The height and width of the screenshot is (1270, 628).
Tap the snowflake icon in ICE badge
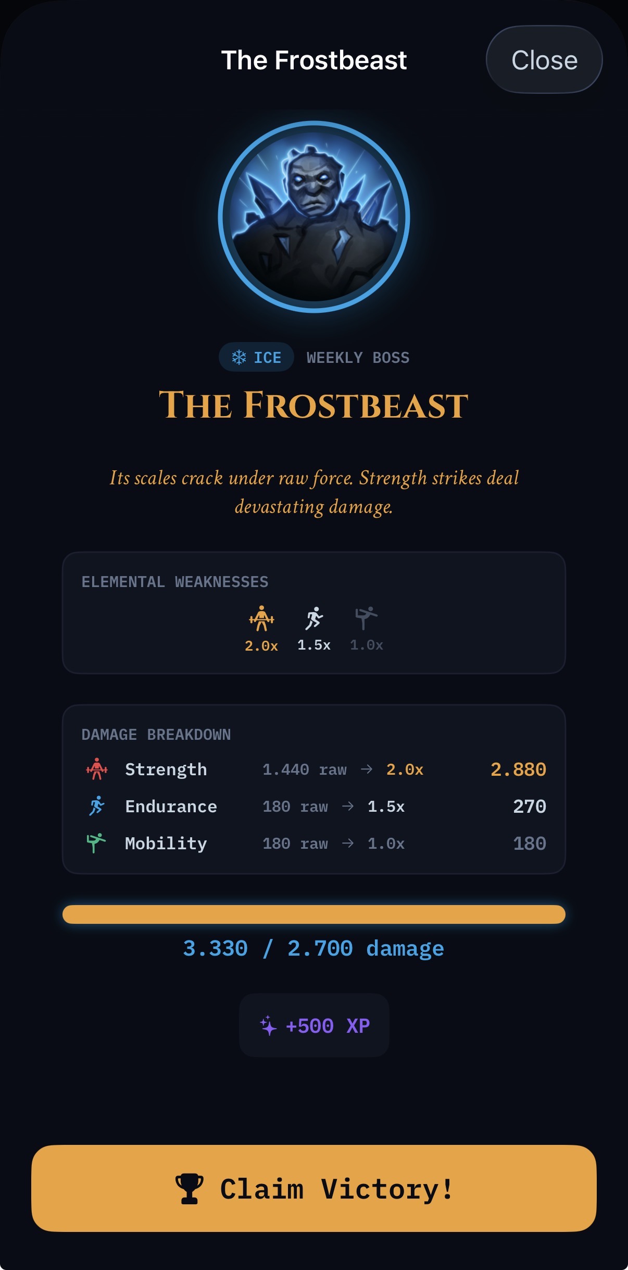[239, 357]
